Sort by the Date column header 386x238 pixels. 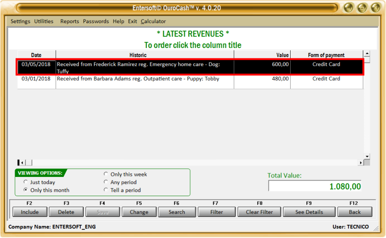pyautogui.click(x=36, y=55)
